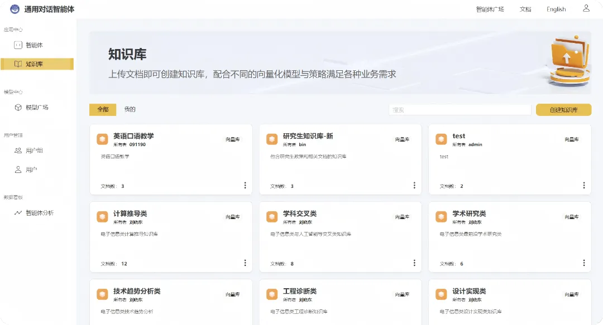Click the orange icon of 研究生知识库-新 card
The height and width of the screenshot is (325, 603).
272,139
